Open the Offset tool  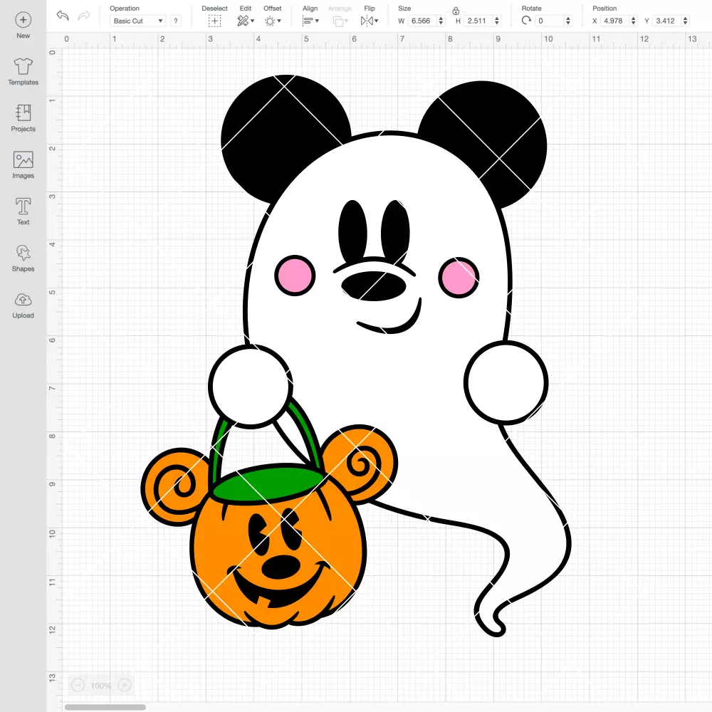(273, 21)
